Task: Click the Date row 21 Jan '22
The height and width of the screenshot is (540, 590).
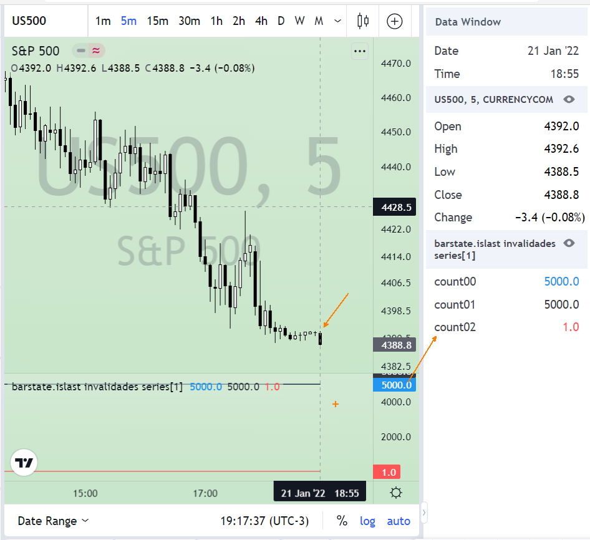Action: [506, 51]
